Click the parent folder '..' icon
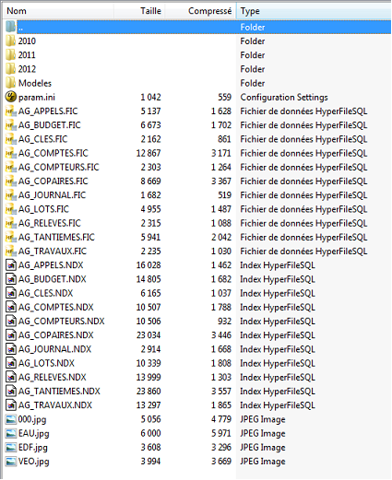 tap(11, 27)
